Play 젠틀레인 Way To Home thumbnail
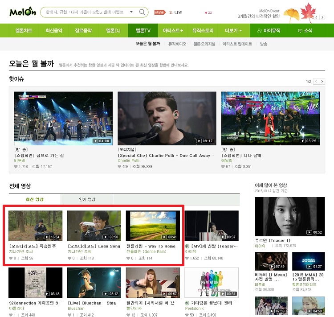The width and height of the screenshot is (334, 317). (x=153, y=226)
